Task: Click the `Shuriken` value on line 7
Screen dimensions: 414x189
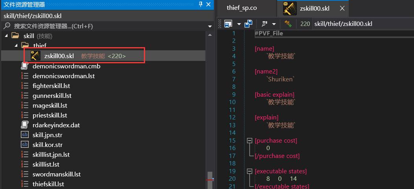Action: tap(281, 79)
